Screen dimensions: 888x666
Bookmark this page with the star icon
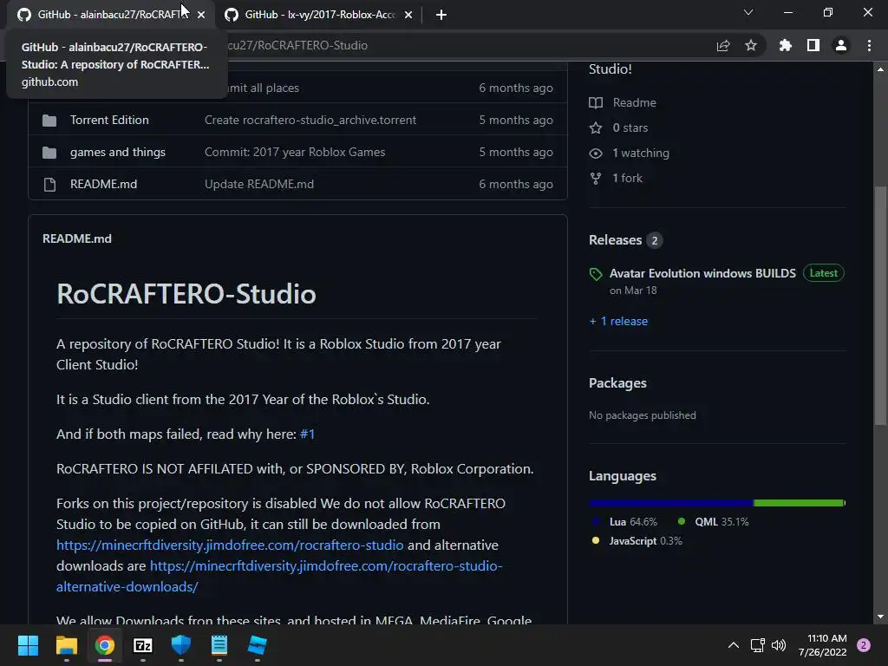751,45
